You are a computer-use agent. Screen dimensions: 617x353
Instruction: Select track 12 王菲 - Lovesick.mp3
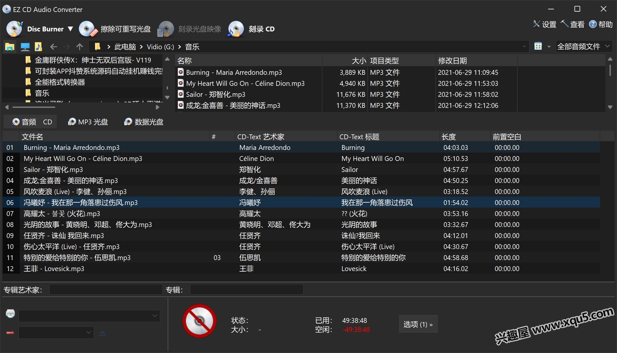click(301, 268)
